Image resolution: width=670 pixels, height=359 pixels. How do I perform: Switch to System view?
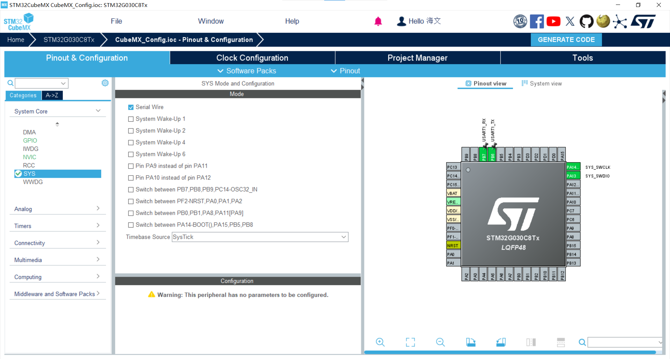tap(542, 84)
